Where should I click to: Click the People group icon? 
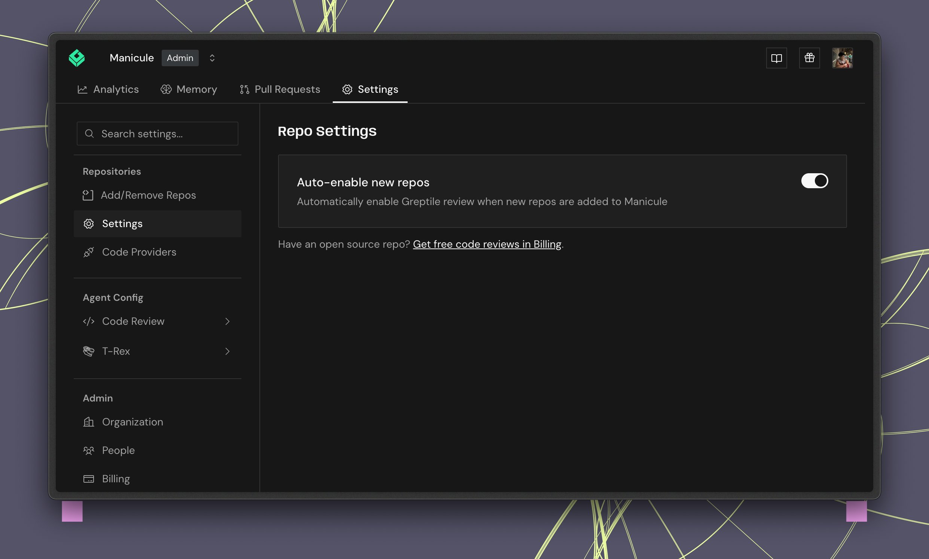(89, 450)
